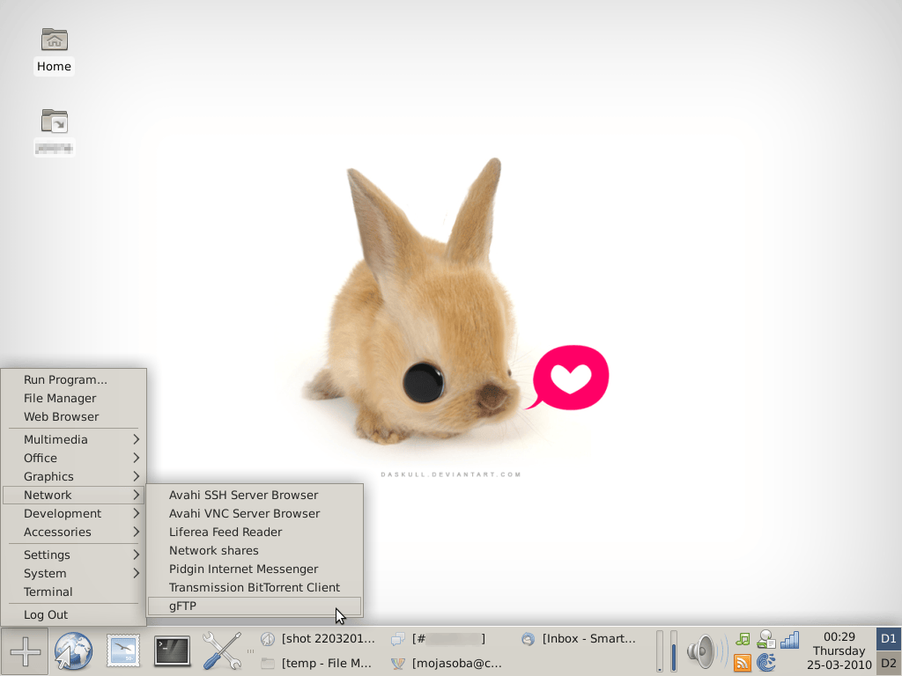
Task: Click the plus-shaped menu button in corner
Action: tap(25, 651)
